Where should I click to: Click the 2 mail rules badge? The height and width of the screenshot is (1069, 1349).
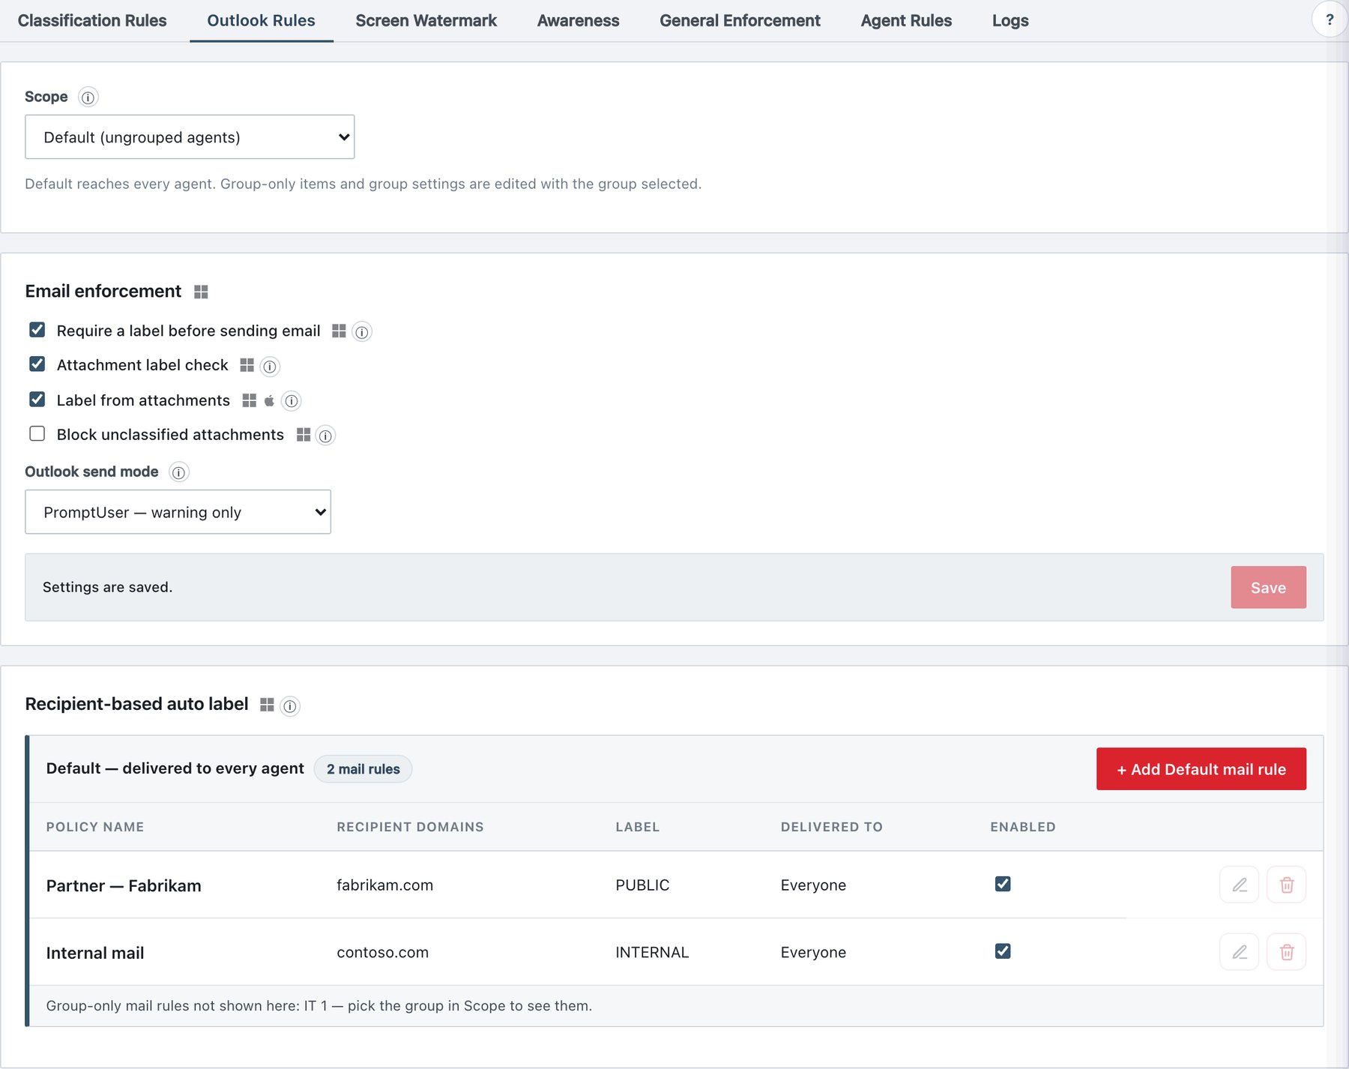tap(363, 769)
